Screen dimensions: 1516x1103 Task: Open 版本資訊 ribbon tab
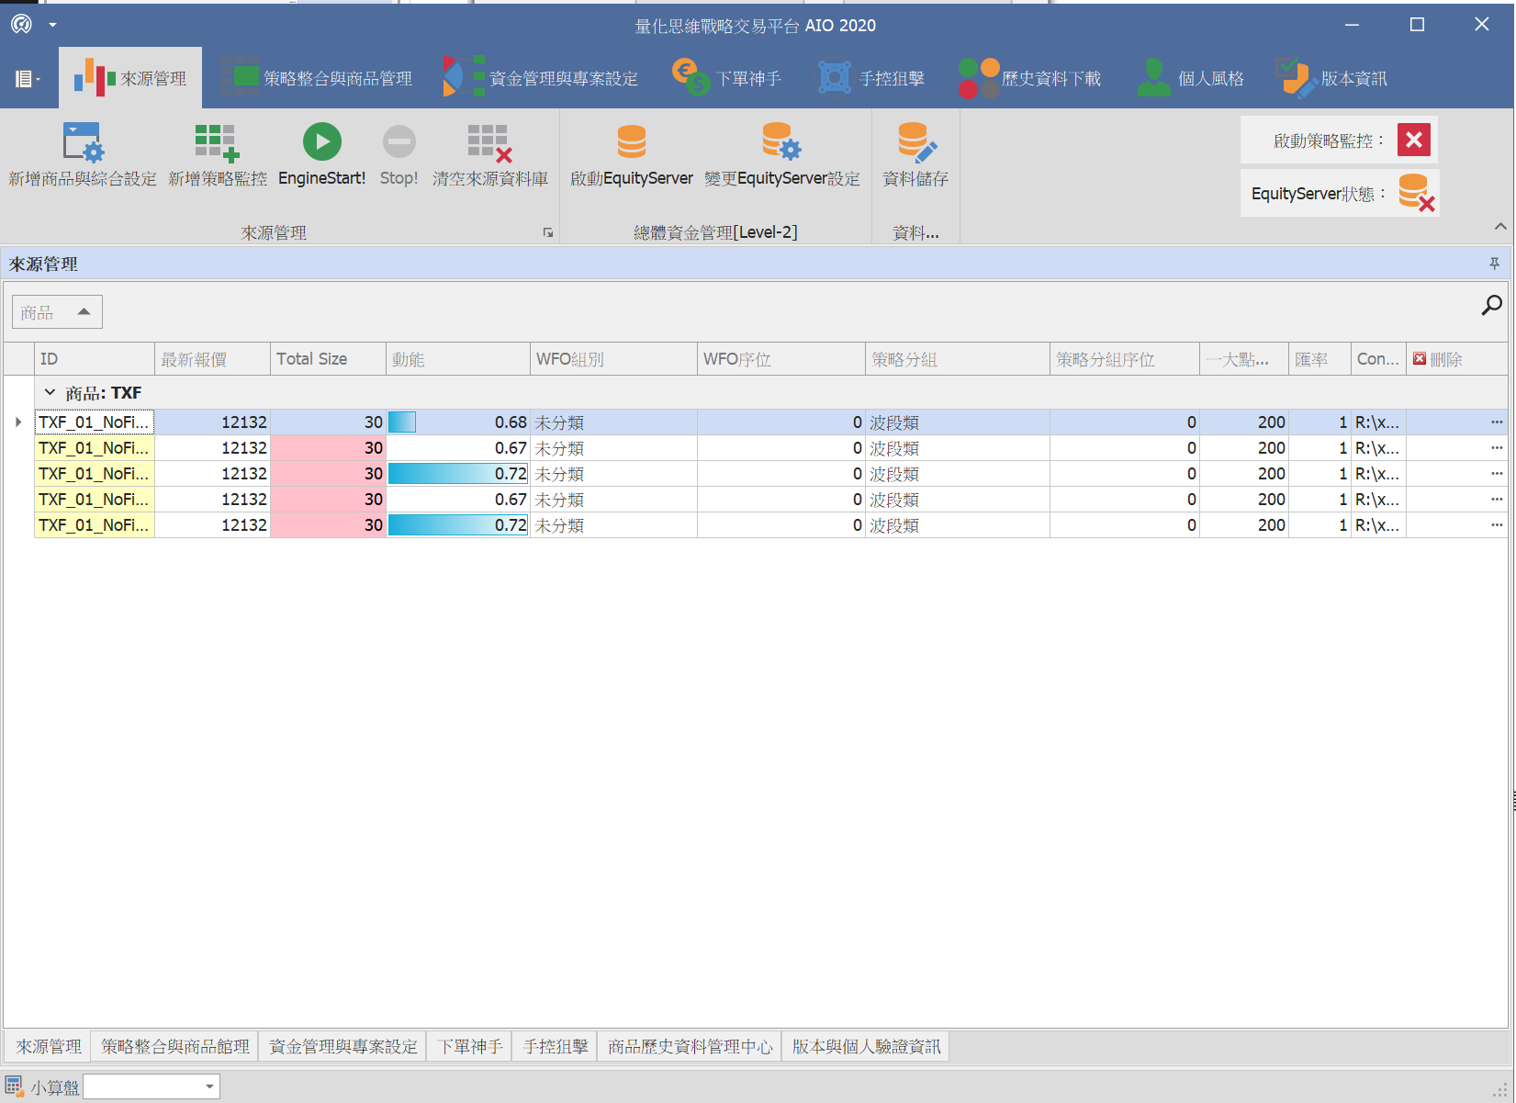pyautogui.click(x=1333, y=79)
